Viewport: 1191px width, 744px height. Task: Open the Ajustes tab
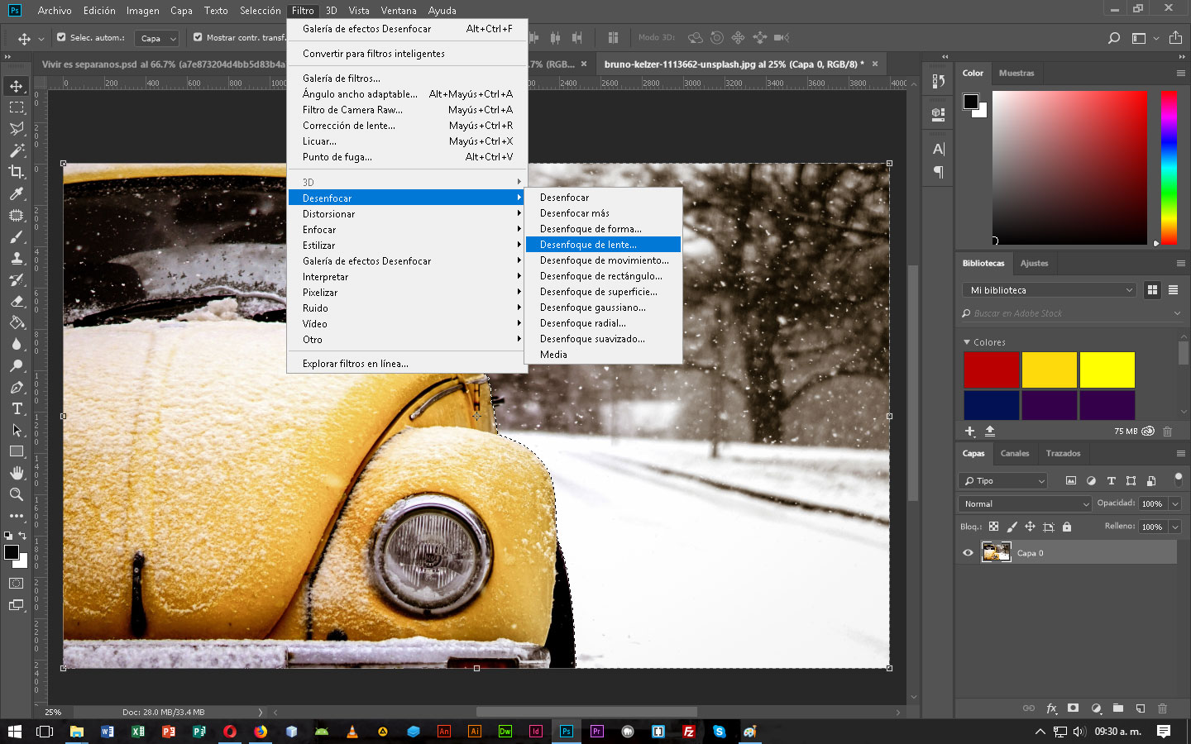pyautogui.click(x=1034, y=263)
